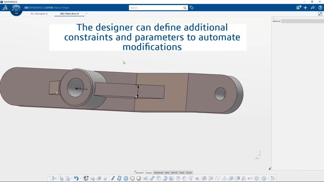324x182 pixels.
Task: Click the Update box icon
Action: 86,178
